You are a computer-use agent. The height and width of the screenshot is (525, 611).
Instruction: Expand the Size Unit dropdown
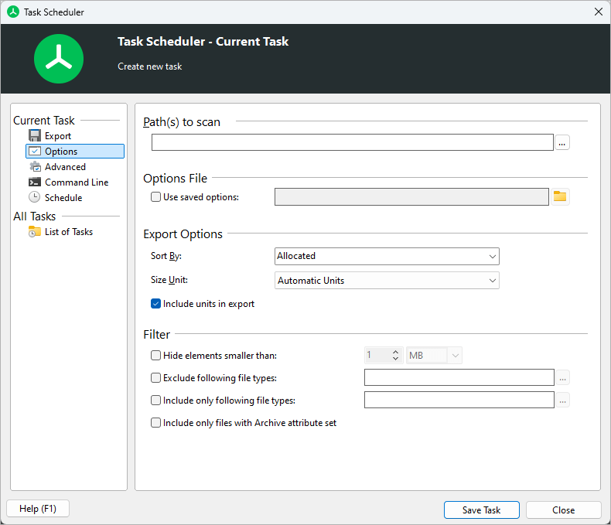tap(387, 281)
